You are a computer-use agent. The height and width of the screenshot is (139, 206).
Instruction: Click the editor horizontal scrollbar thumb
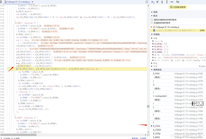click(18, 135)
